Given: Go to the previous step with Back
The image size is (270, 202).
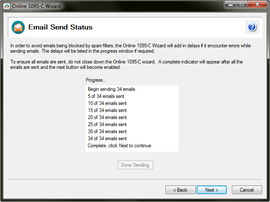Looking at the screenshot, I should click(x=180, y=190).
